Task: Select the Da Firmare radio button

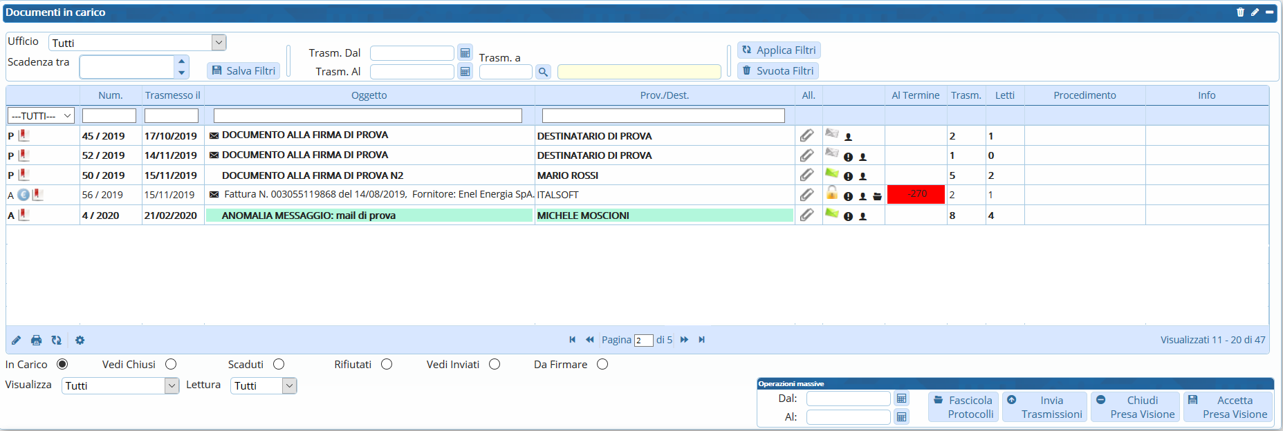Action: pos(602,365)
